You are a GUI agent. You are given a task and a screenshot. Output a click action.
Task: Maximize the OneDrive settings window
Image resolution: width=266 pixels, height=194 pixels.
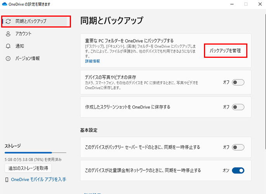[245, 4]
